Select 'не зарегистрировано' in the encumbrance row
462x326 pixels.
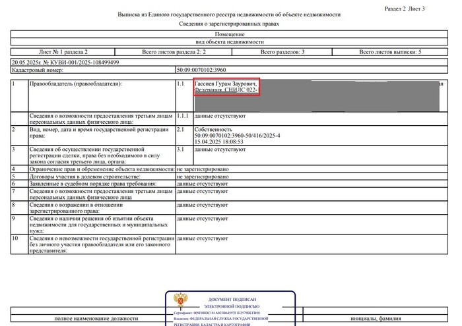203,170
